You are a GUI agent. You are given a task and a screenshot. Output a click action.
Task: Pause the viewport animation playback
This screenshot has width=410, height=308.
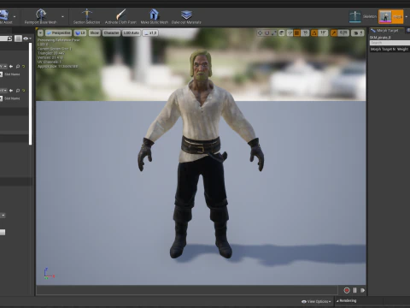click(354, 290)
